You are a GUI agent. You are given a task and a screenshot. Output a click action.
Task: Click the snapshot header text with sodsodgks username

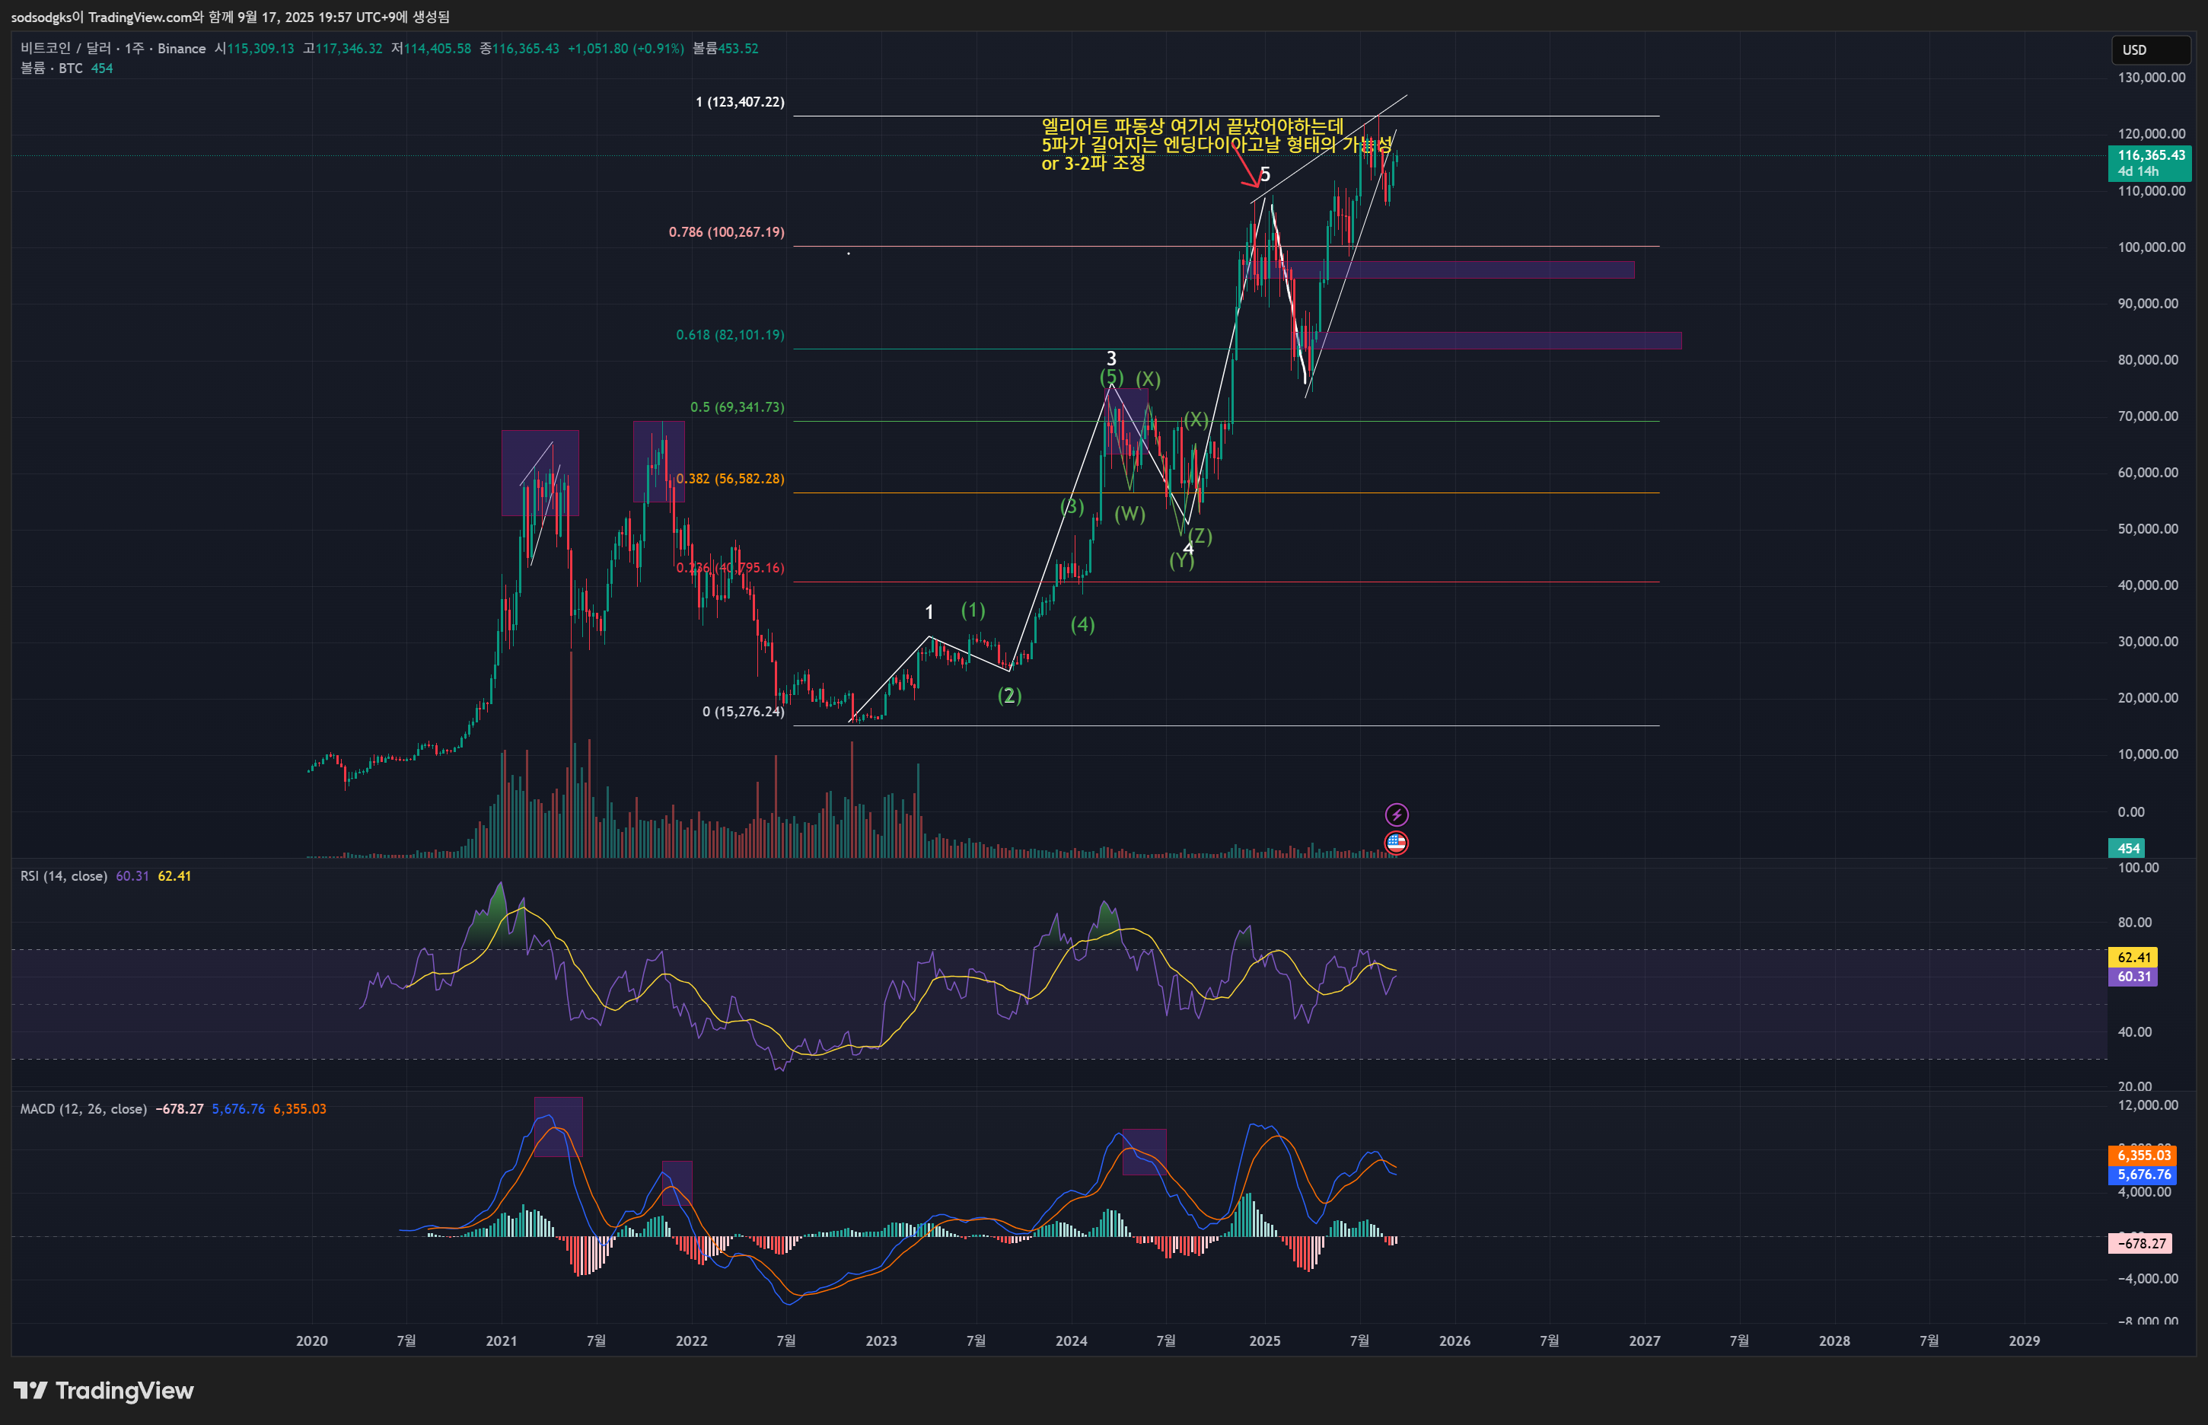[231, 17]
